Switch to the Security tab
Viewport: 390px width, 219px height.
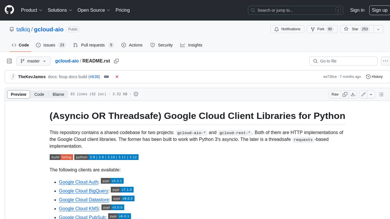click(161, 45)
